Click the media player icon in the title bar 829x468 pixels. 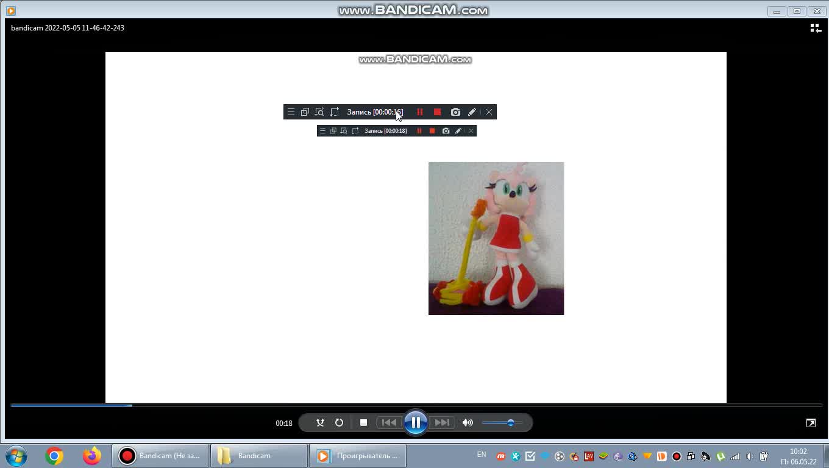(10, 10)
